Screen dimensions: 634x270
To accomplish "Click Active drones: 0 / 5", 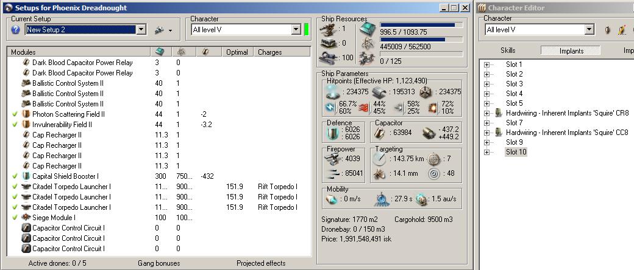I will [x=57, y=263].
